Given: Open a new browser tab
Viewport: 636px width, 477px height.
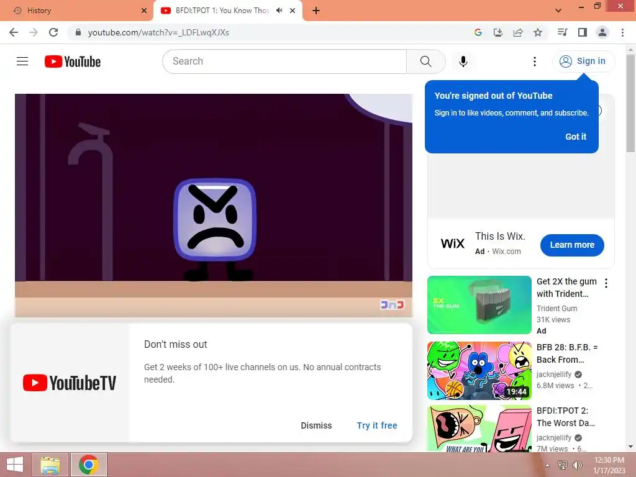Looking at the screenshot, I should coord(316,11).
